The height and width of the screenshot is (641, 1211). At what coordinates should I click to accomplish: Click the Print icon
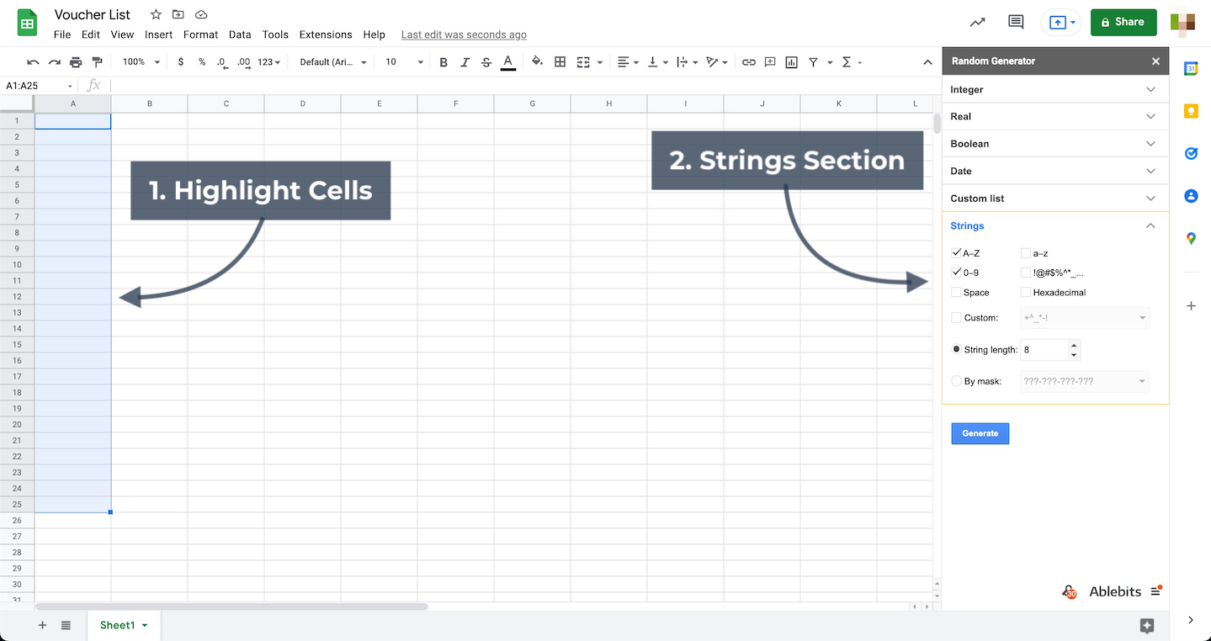point(76,62)
